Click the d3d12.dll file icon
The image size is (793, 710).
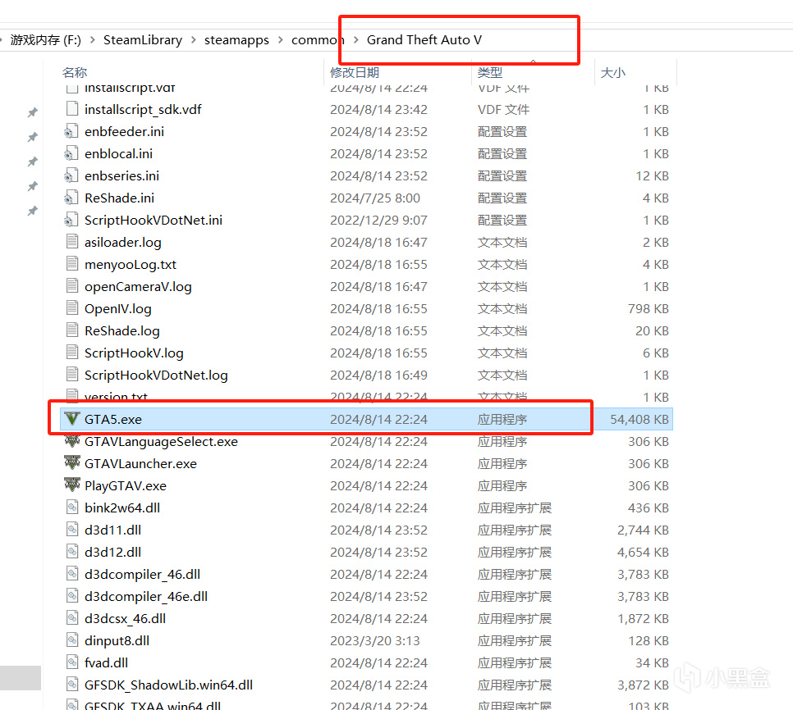(72, 552)
